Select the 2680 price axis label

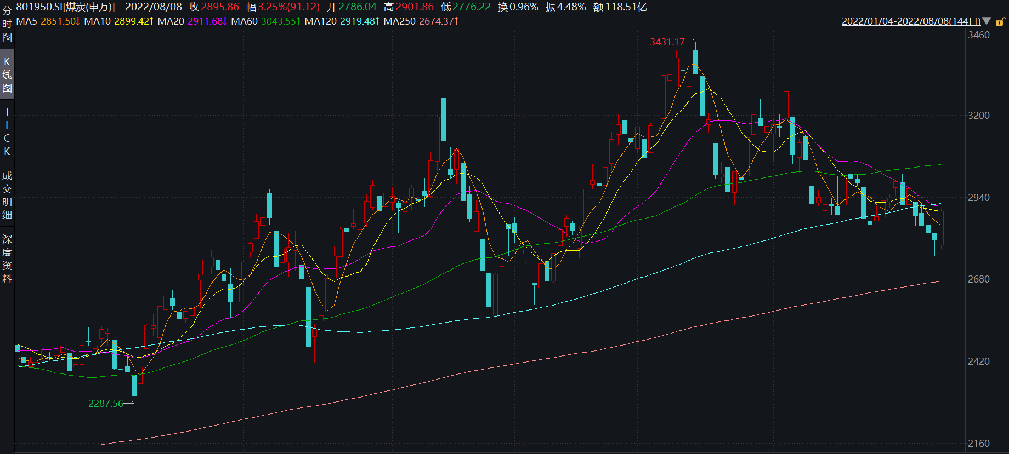click(979, 279)
